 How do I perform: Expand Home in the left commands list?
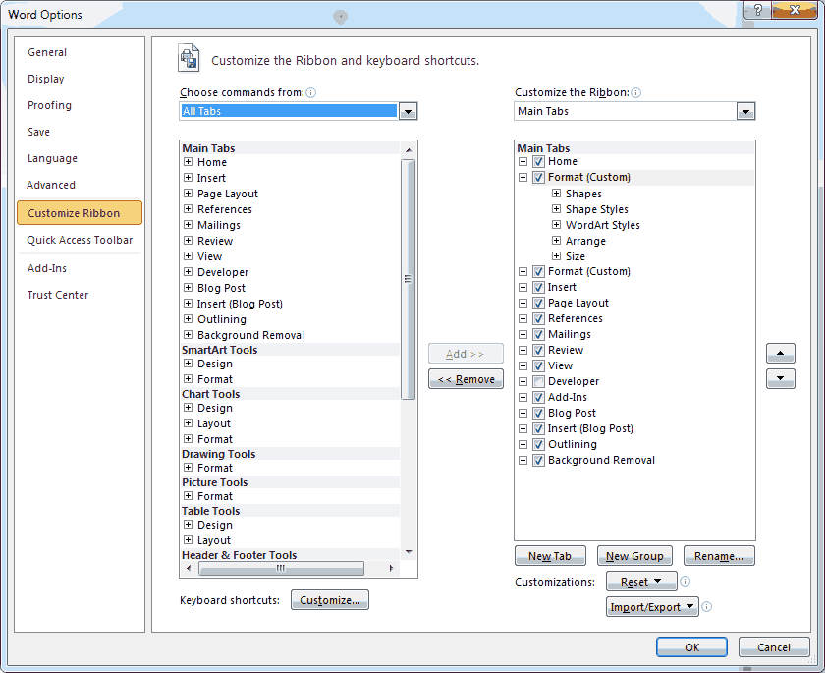[x=188, y=161]
